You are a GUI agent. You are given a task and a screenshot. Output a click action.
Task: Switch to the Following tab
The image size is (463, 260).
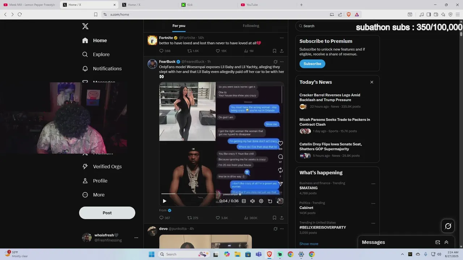[251, 26]
